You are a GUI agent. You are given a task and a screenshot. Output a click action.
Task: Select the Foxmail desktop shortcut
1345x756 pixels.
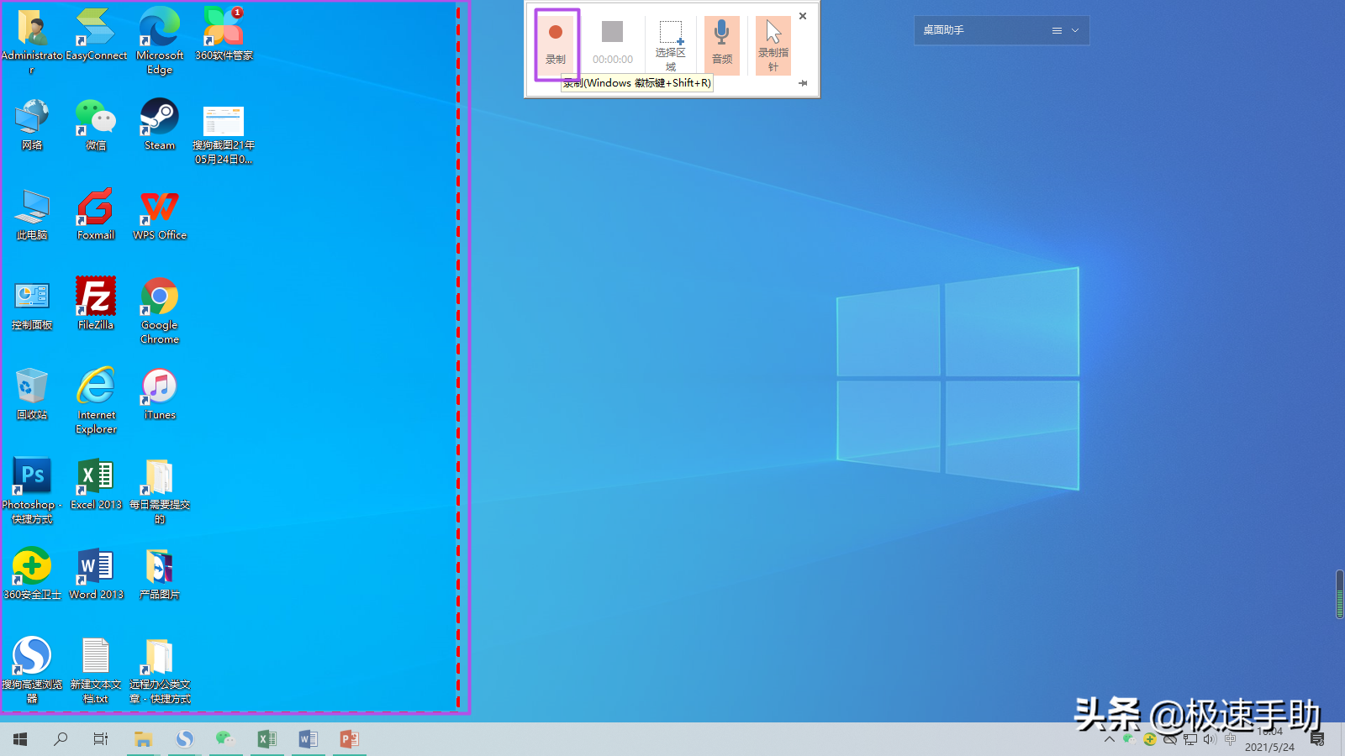[96, 214]
